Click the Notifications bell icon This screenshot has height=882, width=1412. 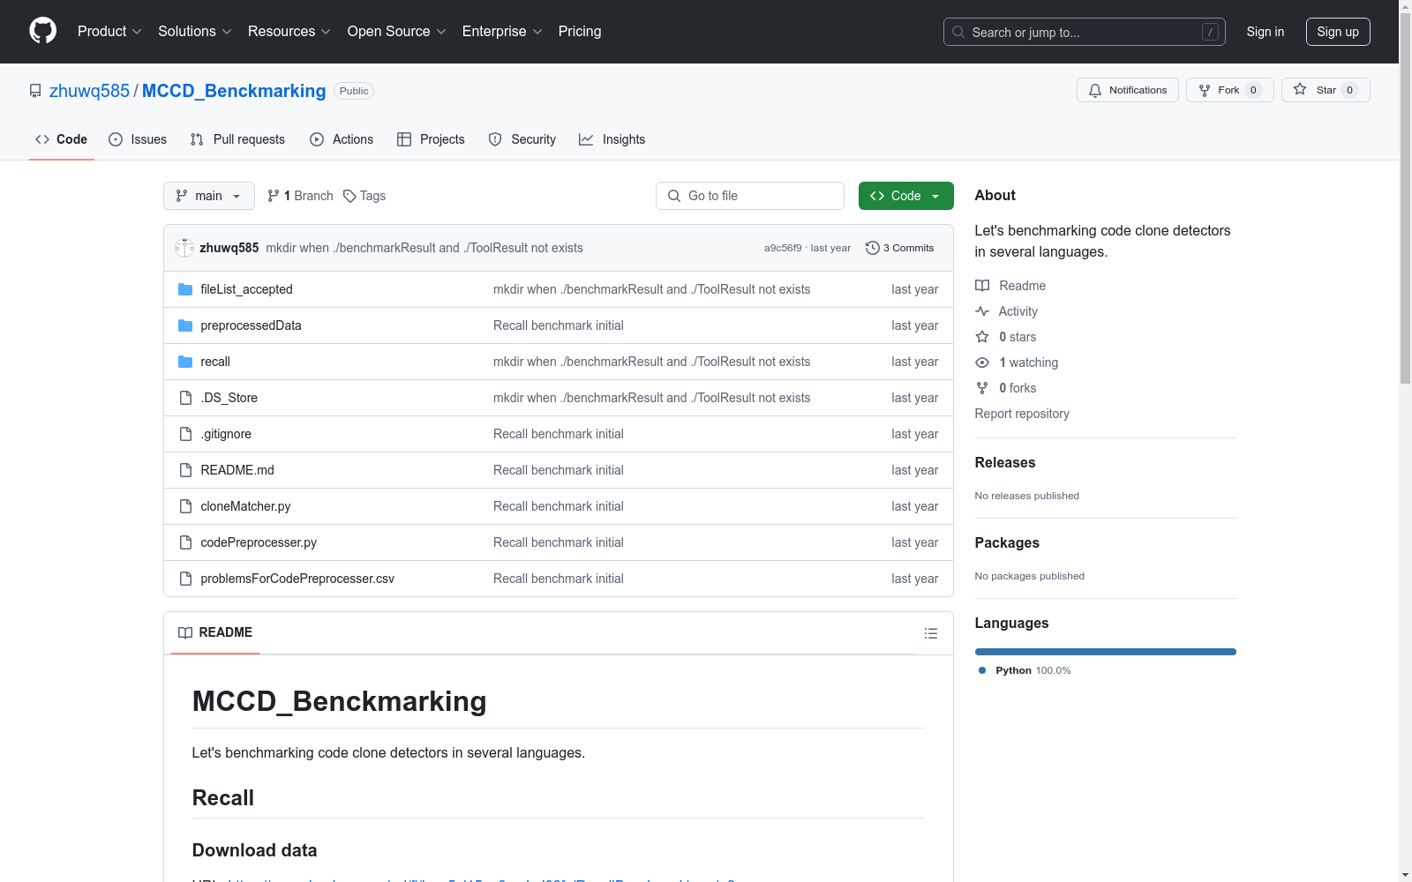[x=1095, y=90]
